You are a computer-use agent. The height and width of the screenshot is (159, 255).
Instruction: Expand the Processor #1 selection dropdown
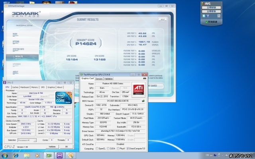pyautogui.click(x=35, y=140)
